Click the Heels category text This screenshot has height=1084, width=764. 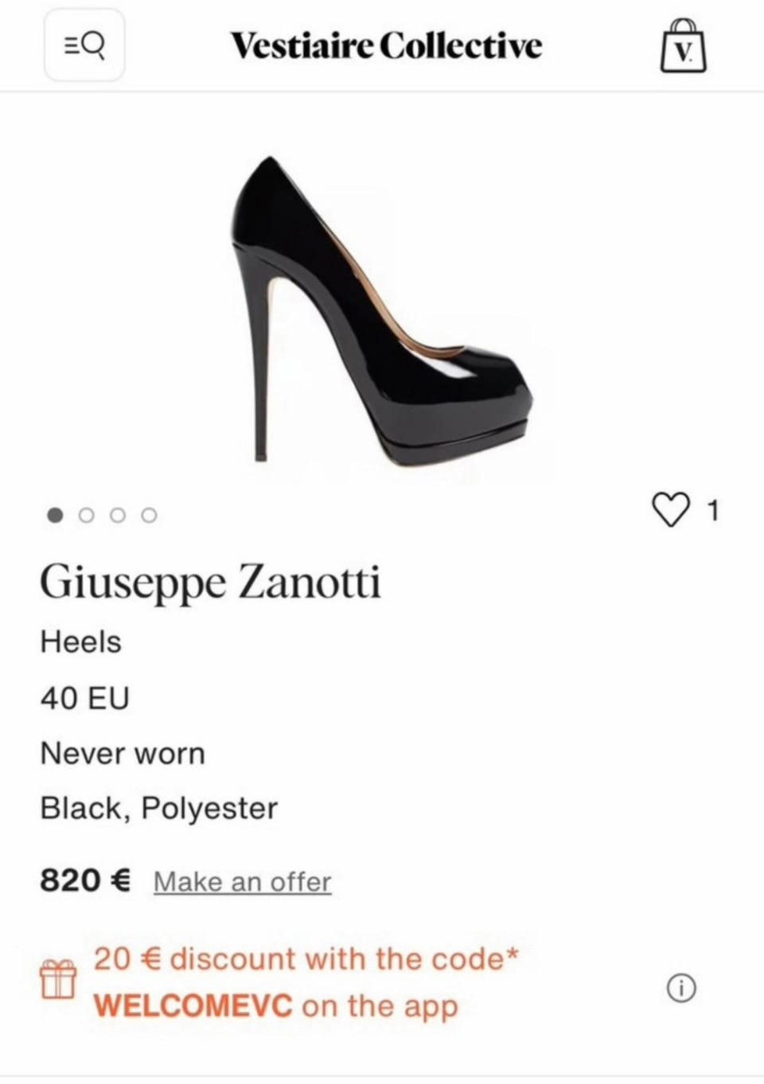(81, 641)
